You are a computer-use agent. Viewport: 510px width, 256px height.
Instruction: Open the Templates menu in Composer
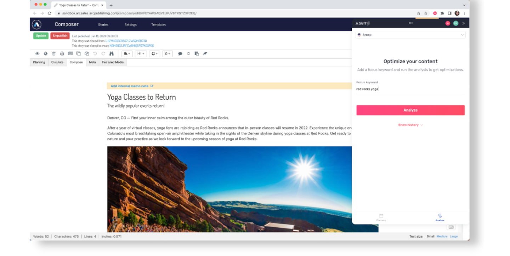[x=158, y=24]
